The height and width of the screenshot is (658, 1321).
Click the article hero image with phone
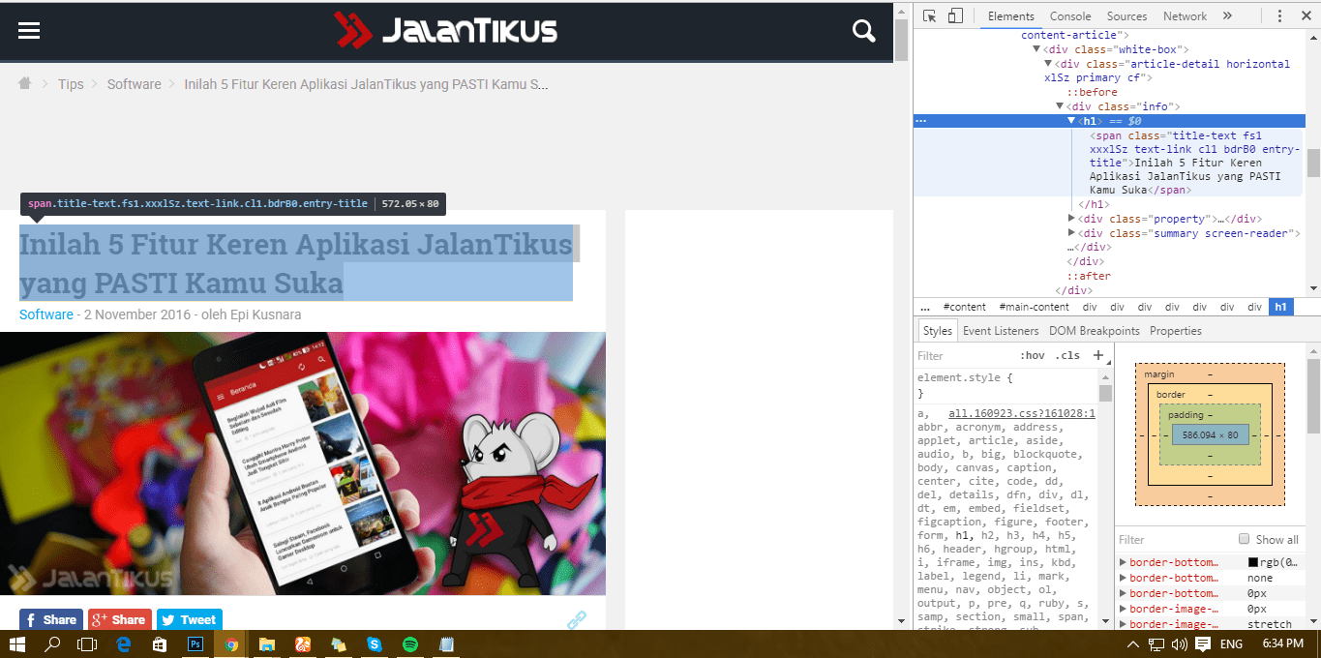pos(303,464)
